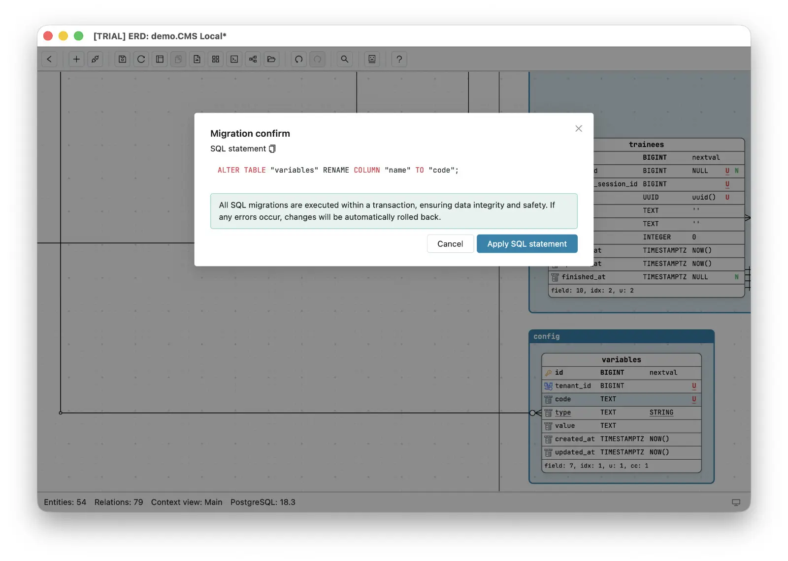Click the auto-layout tree diagram icon
The height and width of the screenshot is (561, 788).
point(253,59)
